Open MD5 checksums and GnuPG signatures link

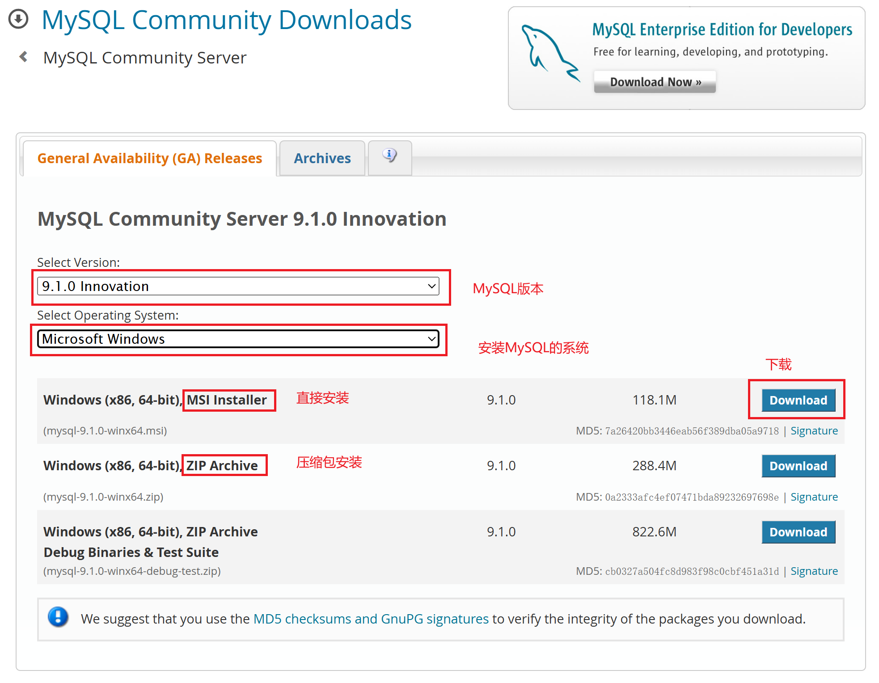pyautogui.click(x=371, y=619)
